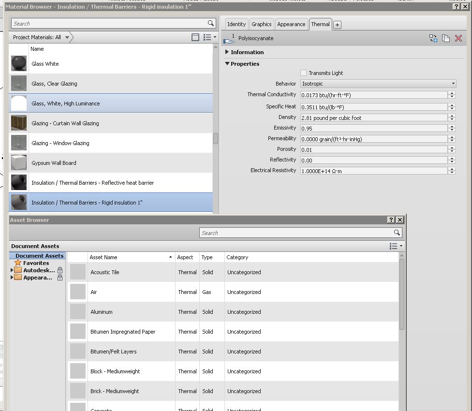This screenshot has height=411, width=472.
Task: Click the Aluminum asset thumbnail
Action: coord(78,312)
